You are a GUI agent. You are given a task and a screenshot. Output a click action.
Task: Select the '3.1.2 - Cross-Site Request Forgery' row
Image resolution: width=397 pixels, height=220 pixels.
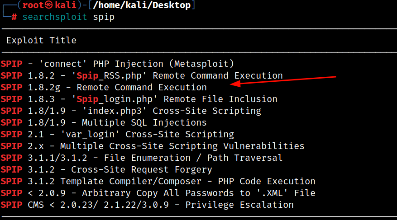pos(106,170)
